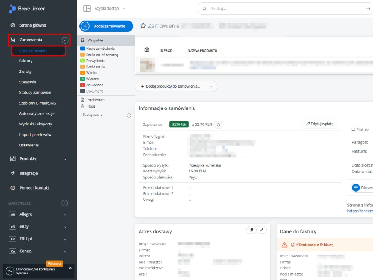Open Automatyczne akcje submenu item
The width and height of the screenshot is (373, 280).
[37, 113]
